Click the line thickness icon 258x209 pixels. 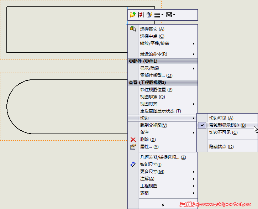157,15
